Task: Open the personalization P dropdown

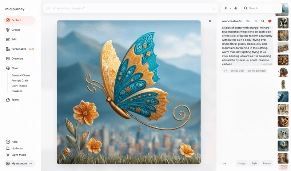Action: pyautogui.click(x=228, y=8)
